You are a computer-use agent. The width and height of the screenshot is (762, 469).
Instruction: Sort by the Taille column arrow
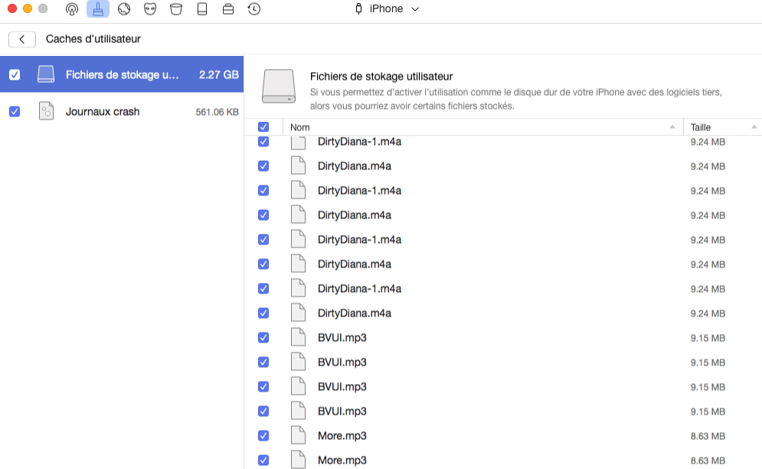(x=754, y=127)
